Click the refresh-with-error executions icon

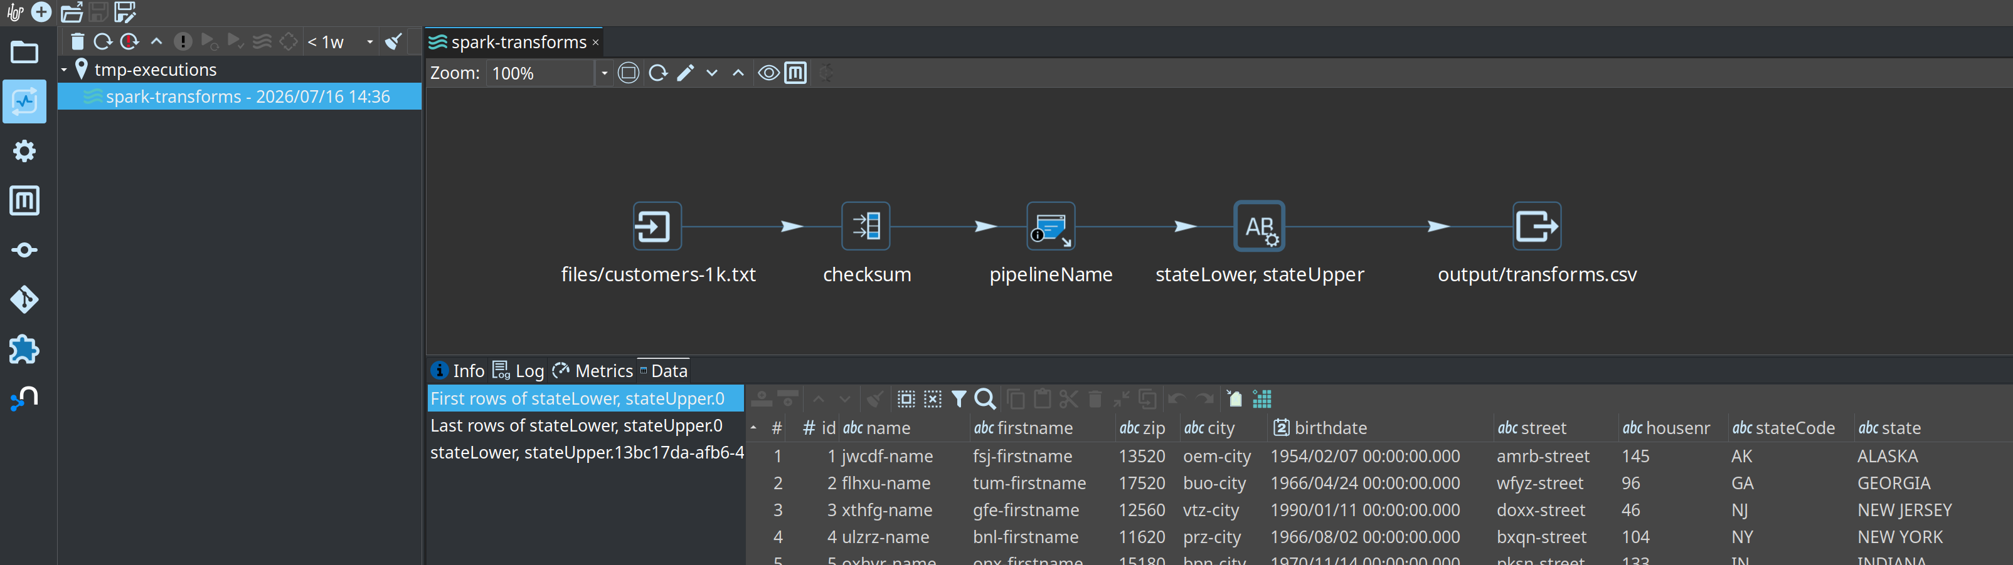click(130, 41)
